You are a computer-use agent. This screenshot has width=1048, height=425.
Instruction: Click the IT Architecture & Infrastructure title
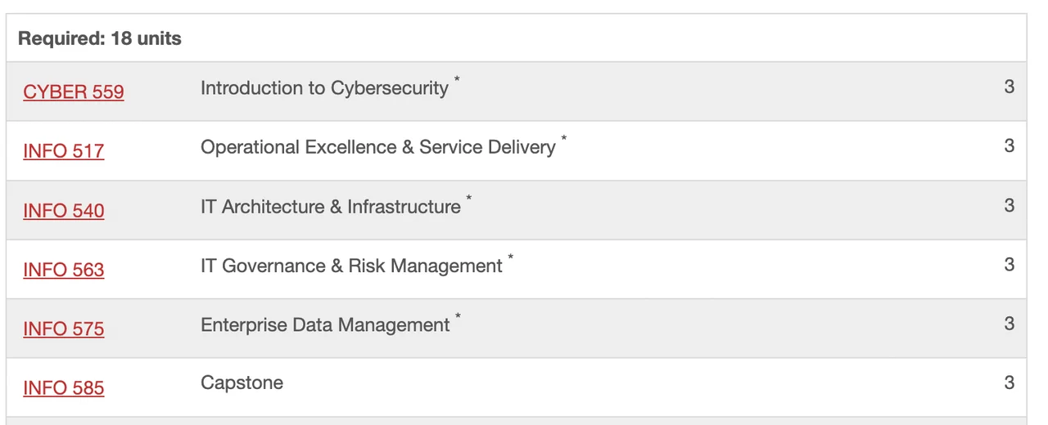pos(330,207)
